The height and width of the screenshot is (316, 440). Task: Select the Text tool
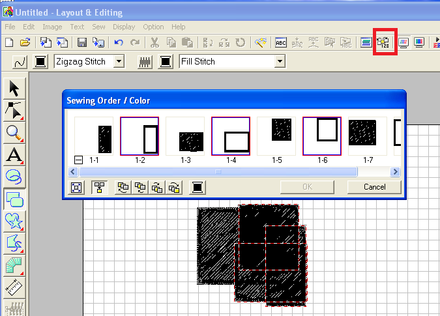tap(14, 155)
